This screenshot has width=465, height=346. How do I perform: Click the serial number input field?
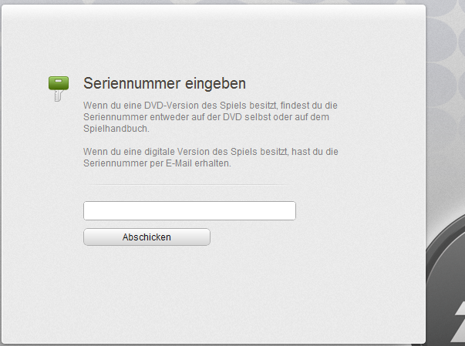190,210
